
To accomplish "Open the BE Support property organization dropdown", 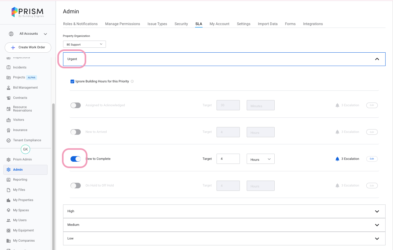I will coord(84,44).
